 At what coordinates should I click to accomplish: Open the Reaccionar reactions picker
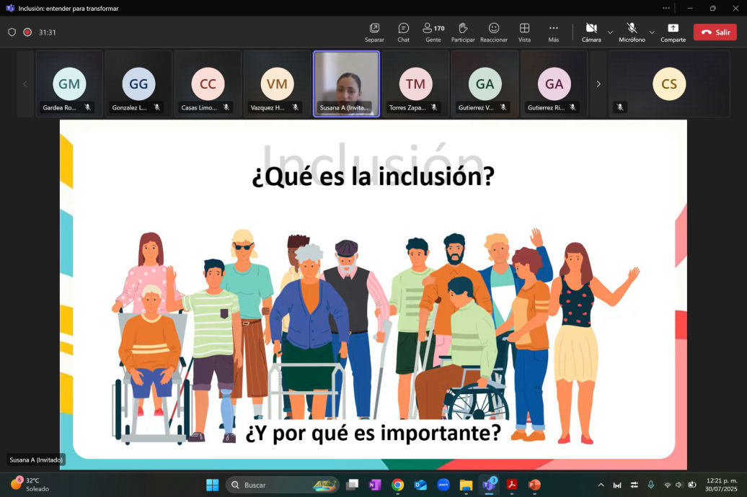(495, 32)
